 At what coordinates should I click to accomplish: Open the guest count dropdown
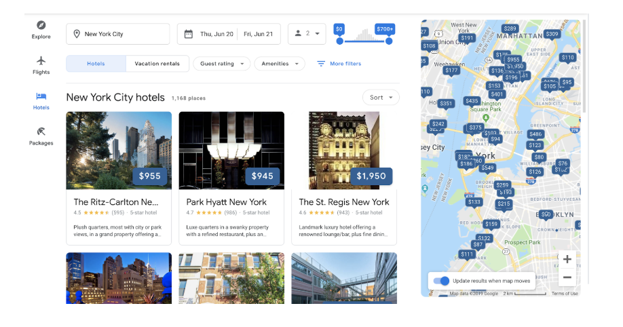click(307, 34)
